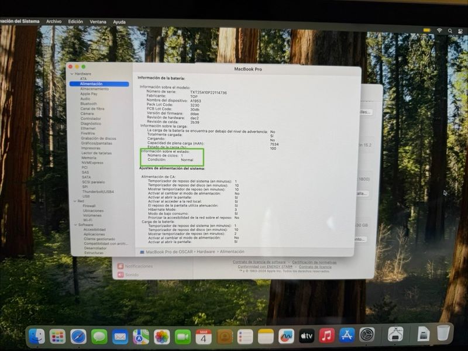Open Información del Sistema app menu

(x=20, y=21)
